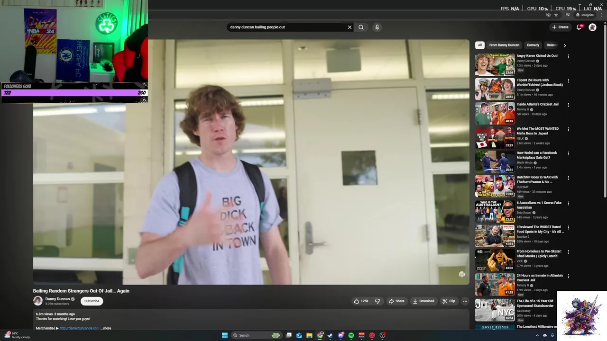
Task: Open the media control icon in Chrome toolbar
Action: point(568,15)
